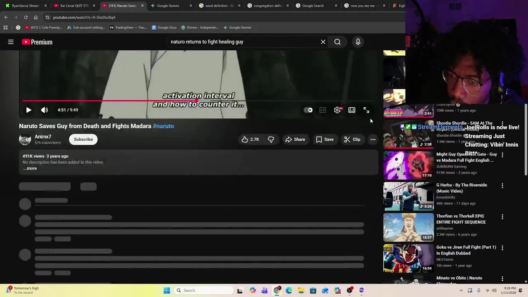Exit full view with the collapse icon

point(366,110)
